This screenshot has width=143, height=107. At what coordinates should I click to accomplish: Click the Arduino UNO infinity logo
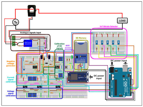126,84
